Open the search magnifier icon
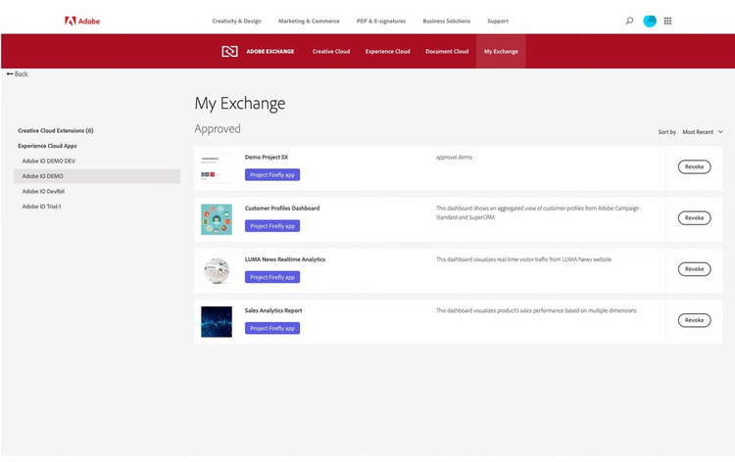Image resolution: width=735 pixels, height=462 pixels. tap(629, 21)
